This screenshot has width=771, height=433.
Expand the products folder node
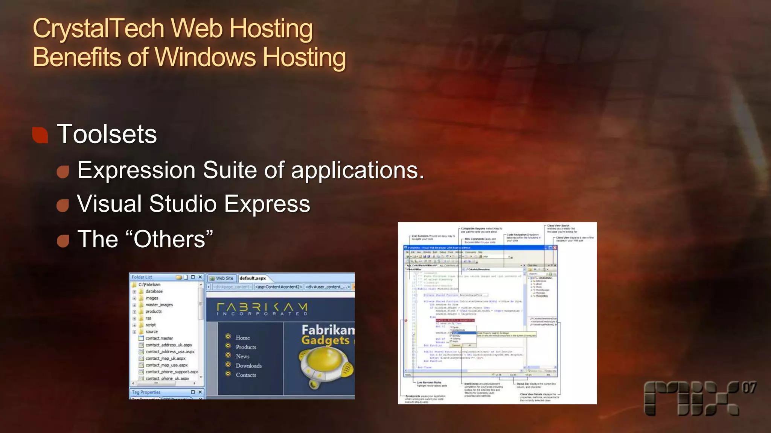click(134, 312)
